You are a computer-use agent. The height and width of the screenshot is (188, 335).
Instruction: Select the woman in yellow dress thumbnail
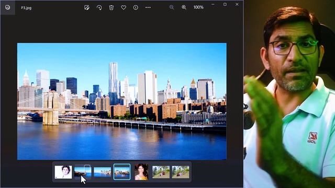coord(141,172)
